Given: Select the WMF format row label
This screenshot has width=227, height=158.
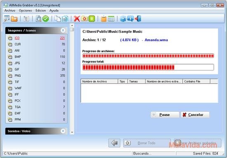Looking at the screenshot, I should point(18,88).
